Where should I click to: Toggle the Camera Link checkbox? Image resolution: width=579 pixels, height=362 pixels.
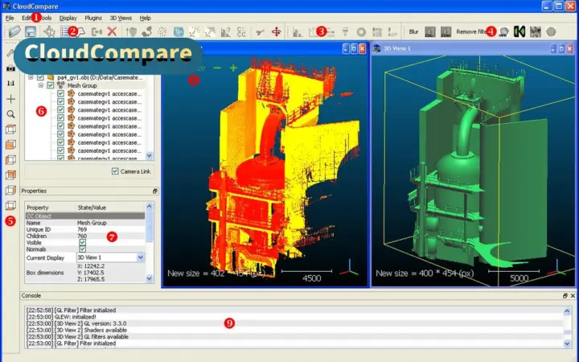click(115, 171)
